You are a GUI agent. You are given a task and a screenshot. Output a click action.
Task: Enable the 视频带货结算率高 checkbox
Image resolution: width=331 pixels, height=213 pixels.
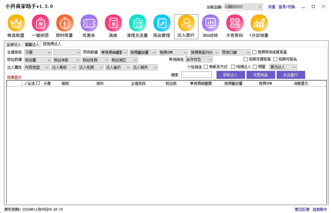[x=254, y=52]
